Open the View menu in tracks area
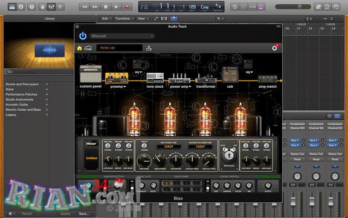This screenshot has height=218, width=348. [x=143, y=18]
